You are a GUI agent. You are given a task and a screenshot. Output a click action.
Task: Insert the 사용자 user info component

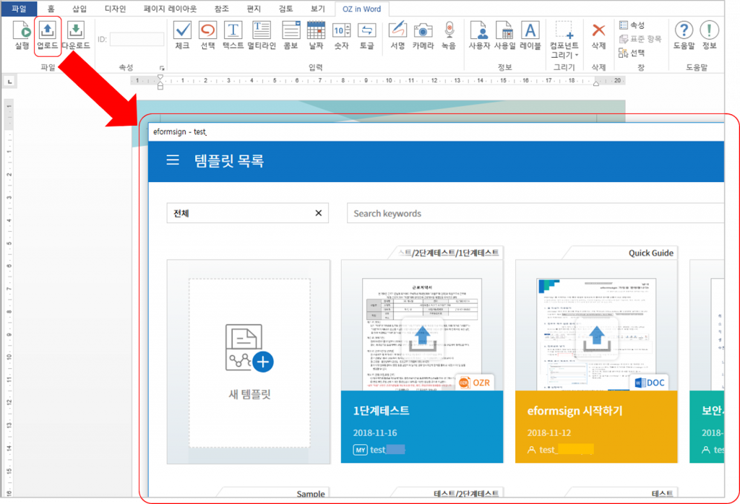point(480,35)
